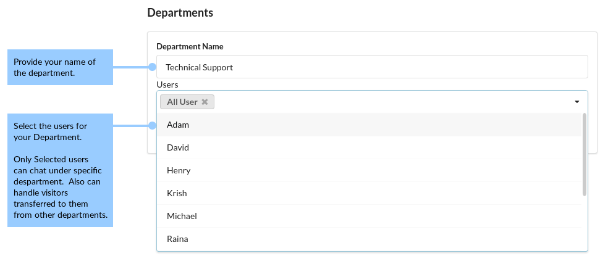The width and height of the screenshot is (608, 261).
Task: Click the Department Name input field
Action: tap(372, 67)
